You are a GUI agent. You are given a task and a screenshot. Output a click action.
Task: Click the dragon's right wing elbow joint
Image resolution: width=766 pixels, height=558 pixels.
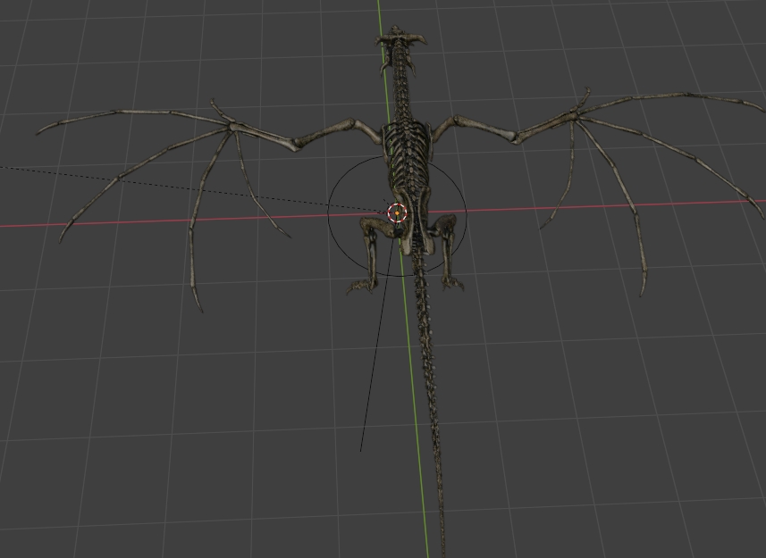[x=515, y=137]
